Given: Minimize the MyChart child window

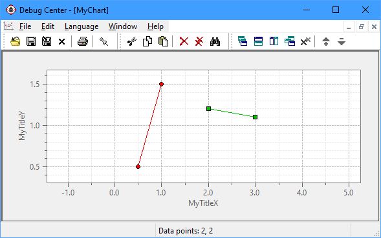Looking at the screenshot, I should pos(349,26).
